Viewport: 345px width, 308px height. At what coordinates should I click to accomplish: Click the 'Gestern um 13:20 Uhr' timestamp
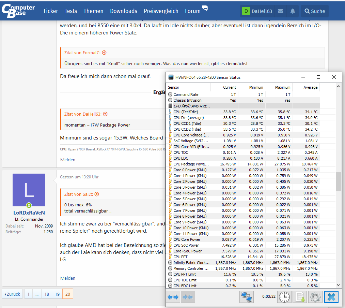click(x=79, y=177)
